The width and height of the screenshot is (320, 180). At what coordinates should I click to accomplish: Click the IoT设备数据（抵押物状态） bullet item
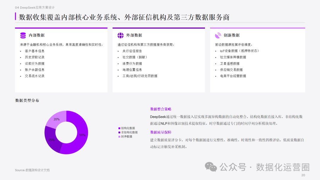240,51
